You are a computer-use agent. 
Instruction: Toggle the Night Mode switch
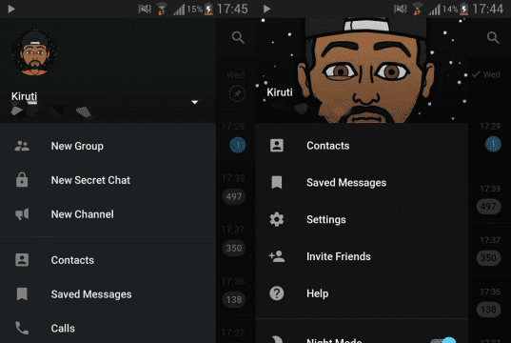point(443,340)
